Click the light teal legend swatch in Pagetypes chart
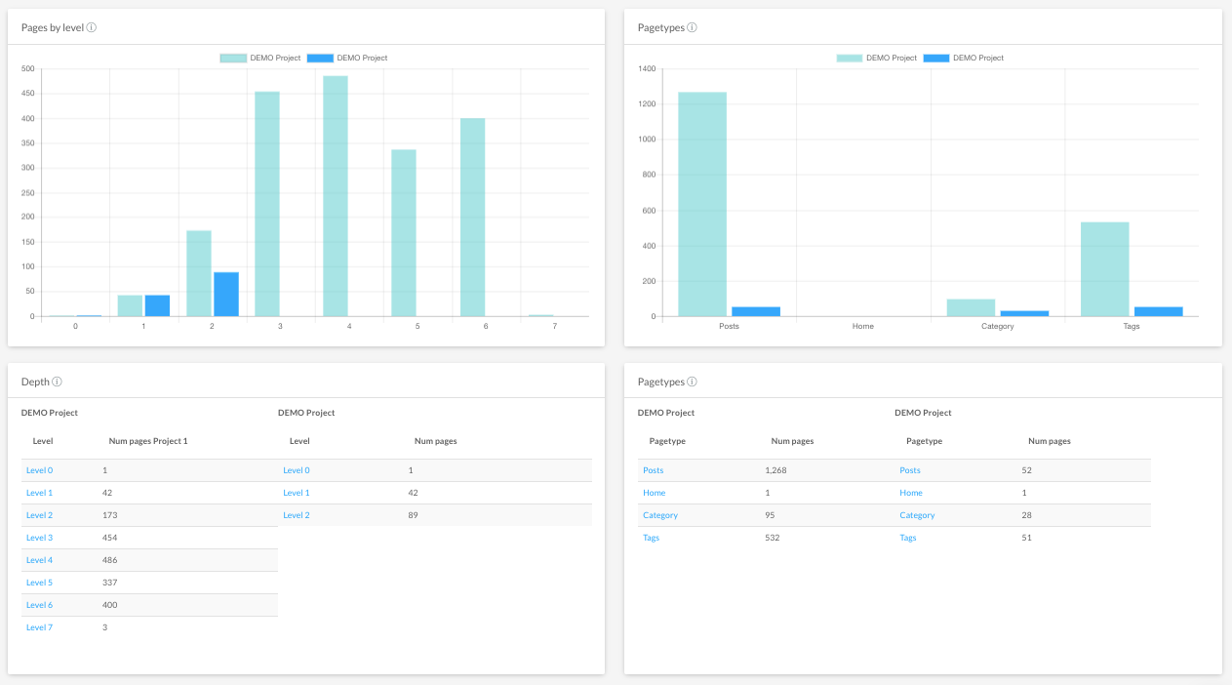The width and height of the screenshot is (1232, 685). 850,58
